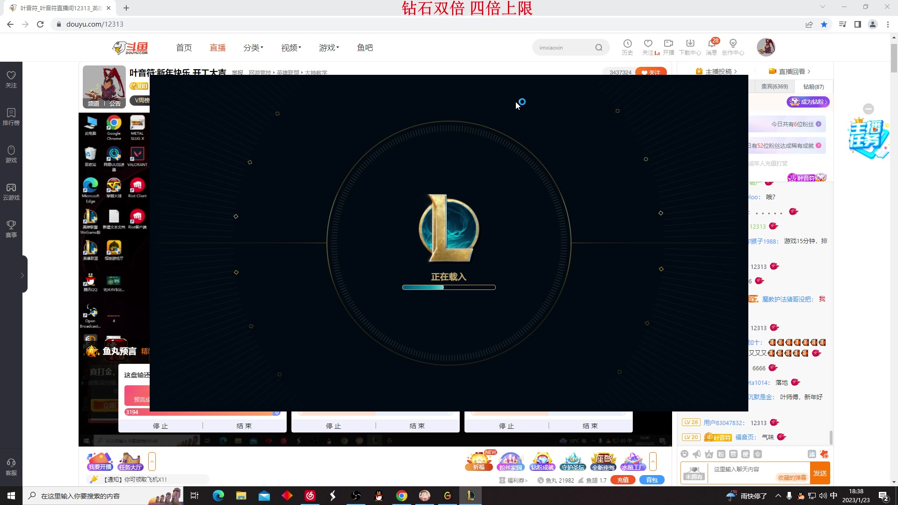Open 创作中心 creator center bulb icon

click(x=733, y=47)
